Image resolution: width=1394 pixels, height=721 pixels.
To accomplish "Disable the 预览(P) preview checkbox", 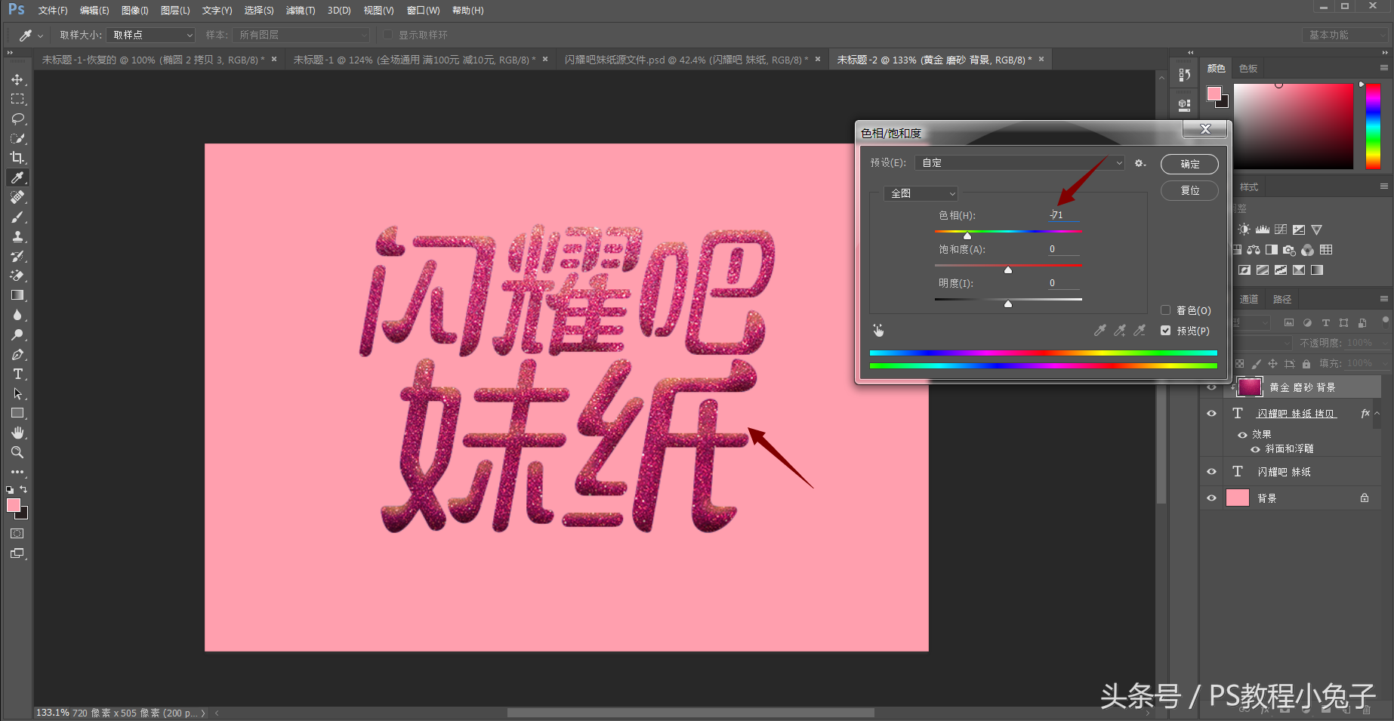I will tap(1165, 331).
